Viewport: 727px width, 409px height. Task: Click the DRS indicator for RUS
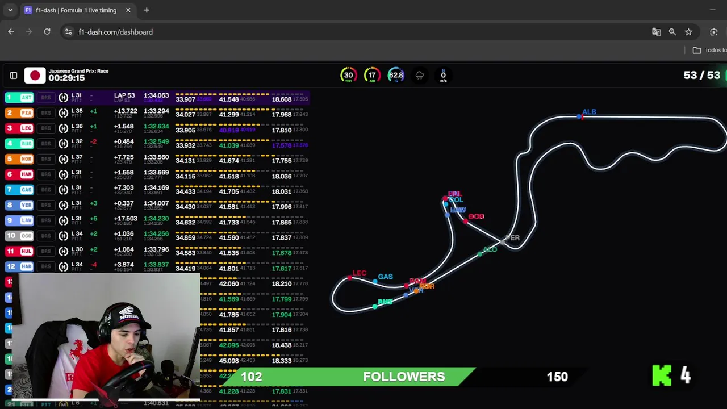[x=45, y=144]
